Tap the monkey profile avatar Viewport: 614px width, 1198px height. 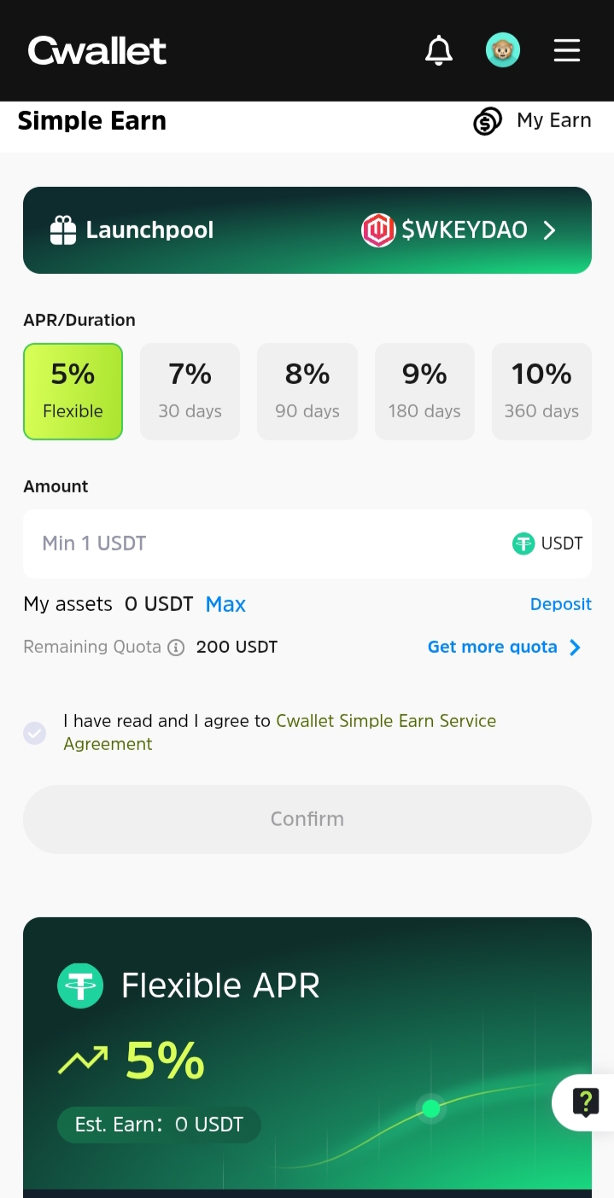click(x=503, y=50)
